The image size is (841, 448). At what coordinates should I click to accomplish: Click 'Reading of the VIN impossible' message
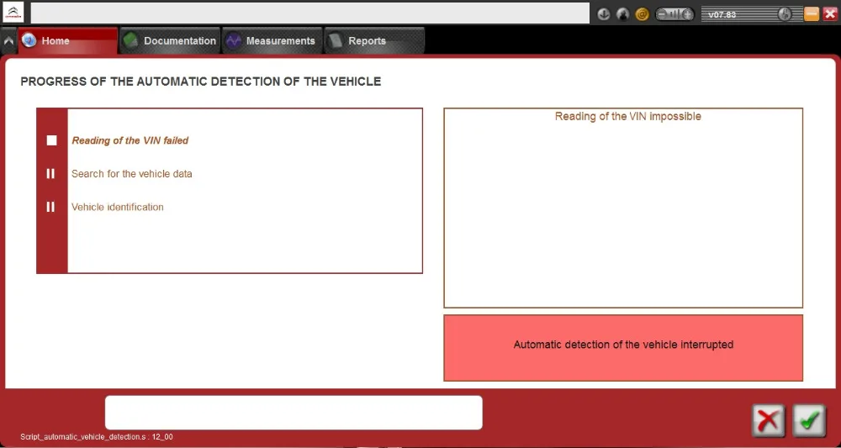point(628,116)
